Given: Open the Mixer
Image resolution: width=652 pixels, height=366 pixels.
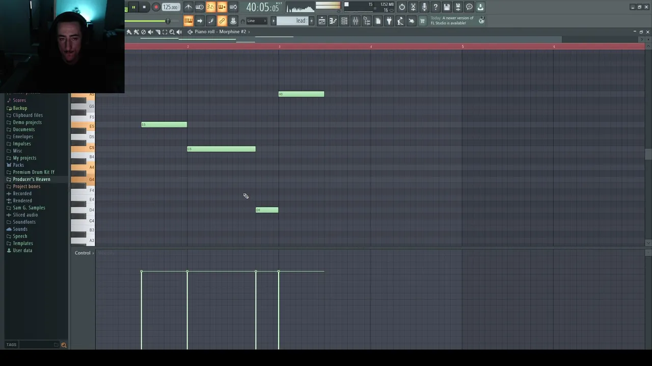Looking at the screenshot, I should (x=356, y=21).
